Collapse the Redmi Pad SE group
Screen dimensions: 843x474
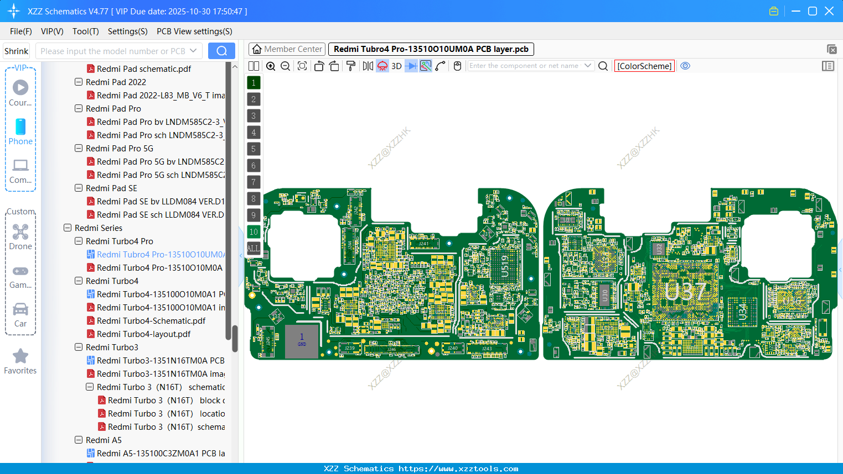(x=78, y=188)
